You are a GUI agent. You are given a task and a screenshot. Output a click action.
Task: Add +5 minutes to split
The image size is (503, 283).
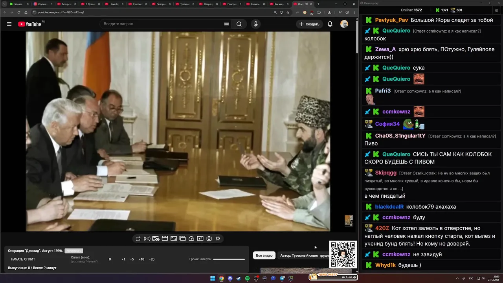132,259
